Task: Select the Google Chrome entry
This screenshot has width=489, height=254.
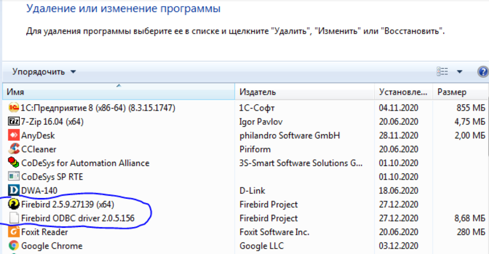Action: (x=52, y=246)
